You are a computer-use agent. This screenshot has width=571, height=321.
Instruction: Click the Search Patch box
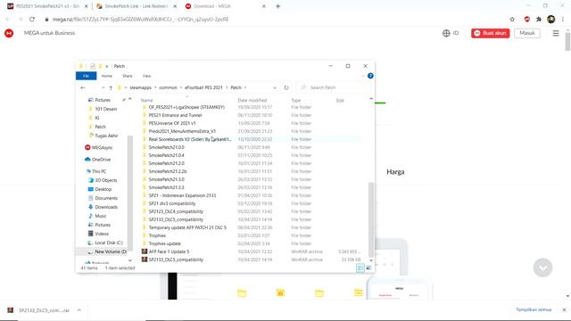(x=334, y=87)
